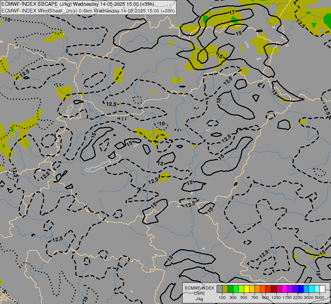Viewport: 331px width, 304px height.
Task: Click the 5000 value on the legend scale
Action: pyautogui.click(x=320, y=298)
